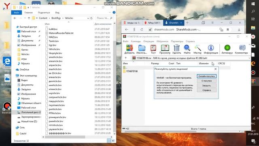The height and width of the screenshot is (146, 259).
Task: Click О покупке button in dialog
Action: [x=206, y=81]
